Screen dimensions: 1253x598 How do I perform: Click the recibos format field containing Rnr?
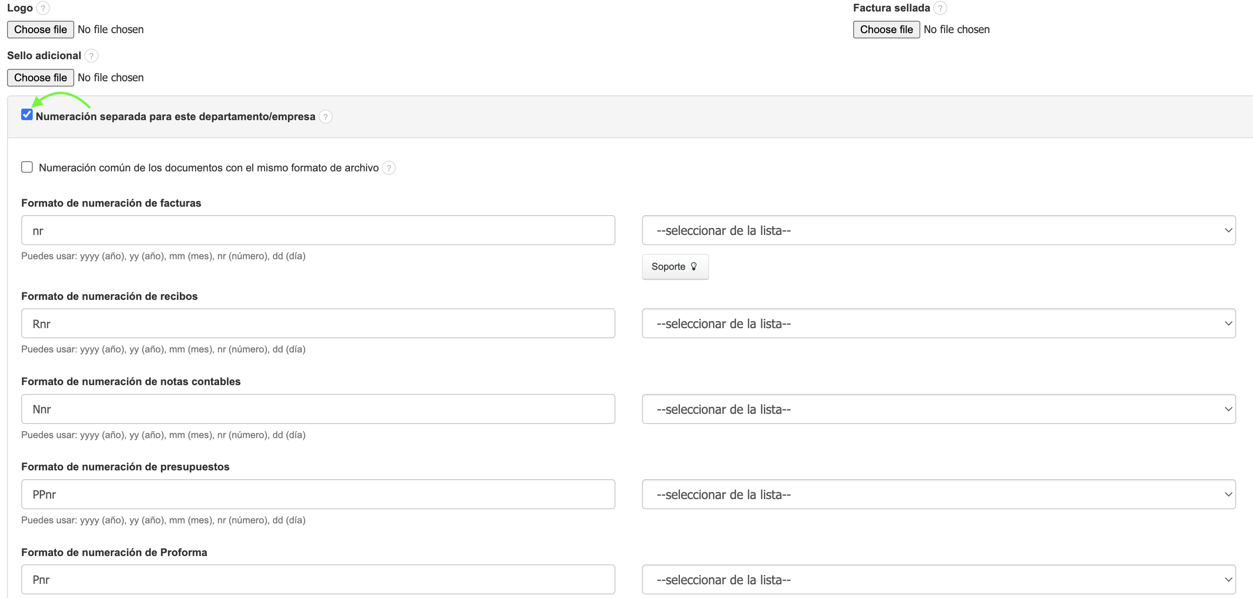pos(318,324)
